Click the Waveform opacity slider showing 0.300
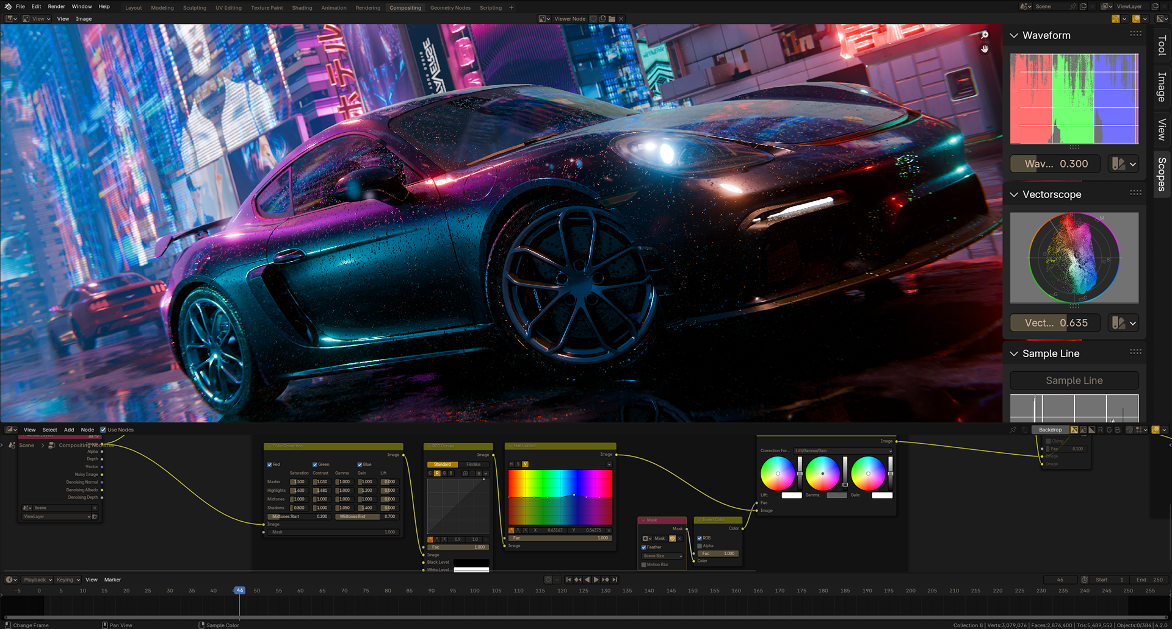Image resolution: width=1172 pixels, height=629 pixels. click(1055, 164)
